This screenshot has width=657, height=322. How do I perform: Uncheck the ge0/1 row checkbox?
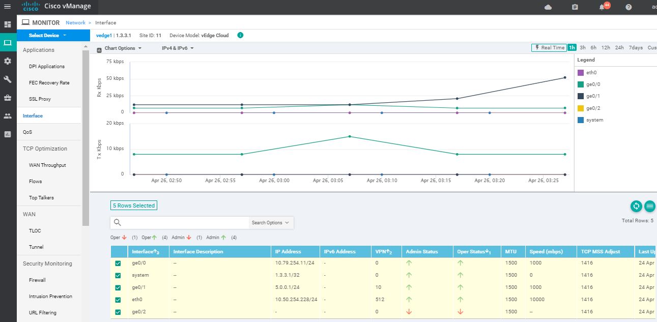[x=118, y=287]
